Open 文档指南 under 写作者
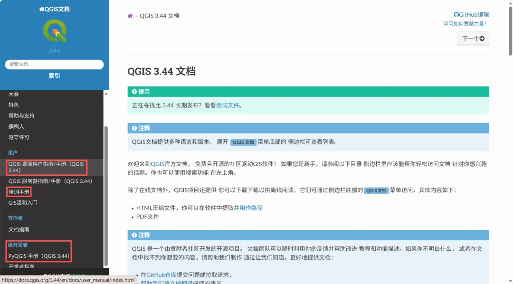 pos(19,230)
